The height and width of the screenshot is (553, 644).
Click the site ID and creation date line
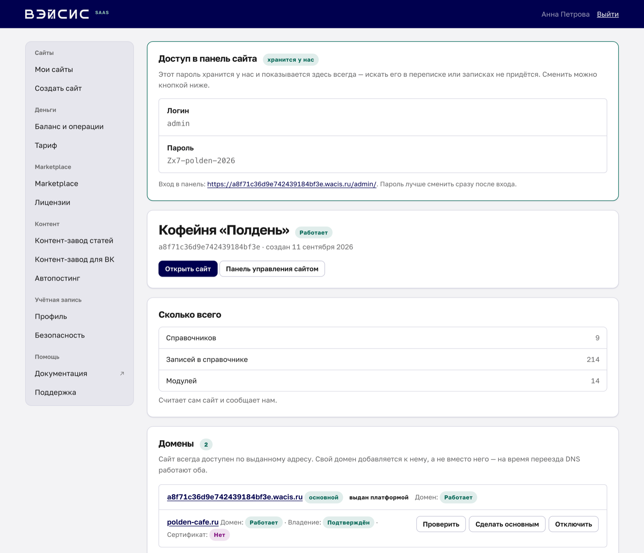[x=256, y=247]
